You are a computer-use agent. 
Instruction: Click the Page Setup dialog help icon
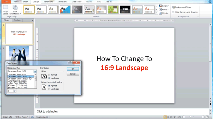71,63
